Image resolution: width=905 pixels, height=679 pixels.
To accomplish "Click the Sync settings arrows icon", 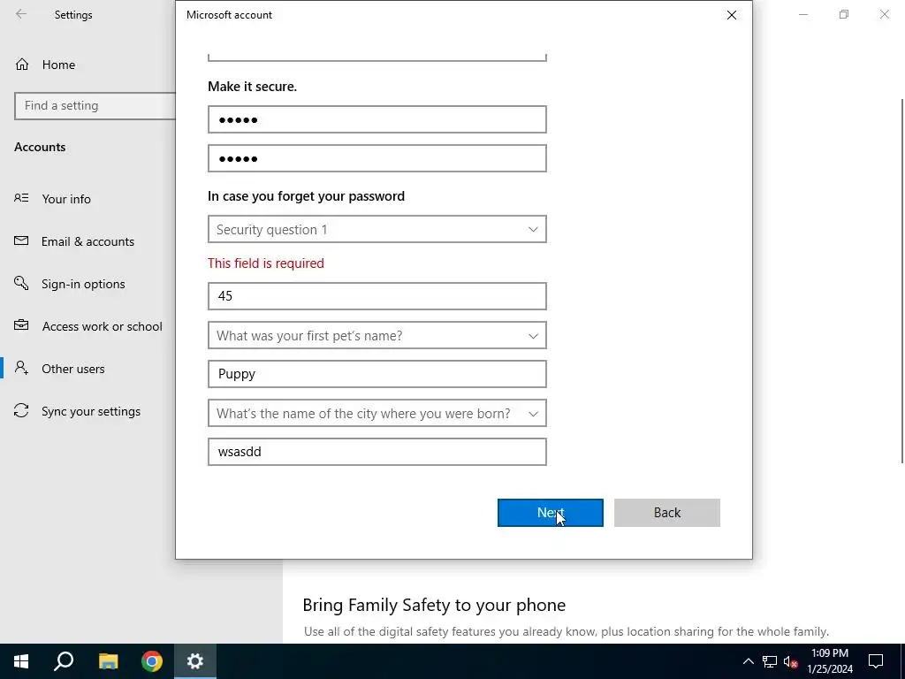I will coord(21,410).
